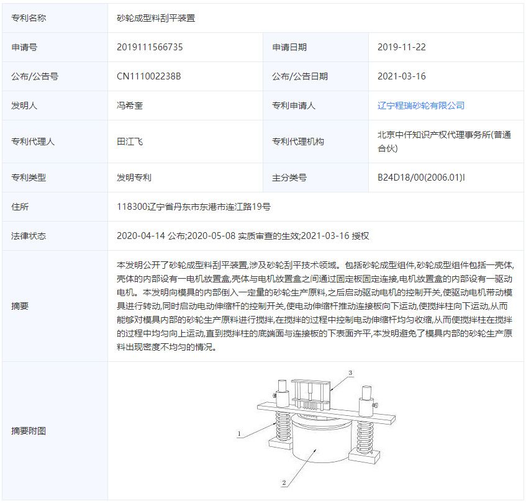526x504 pixels.
Task: Select publication number CN111002238B
Action: 148,76
